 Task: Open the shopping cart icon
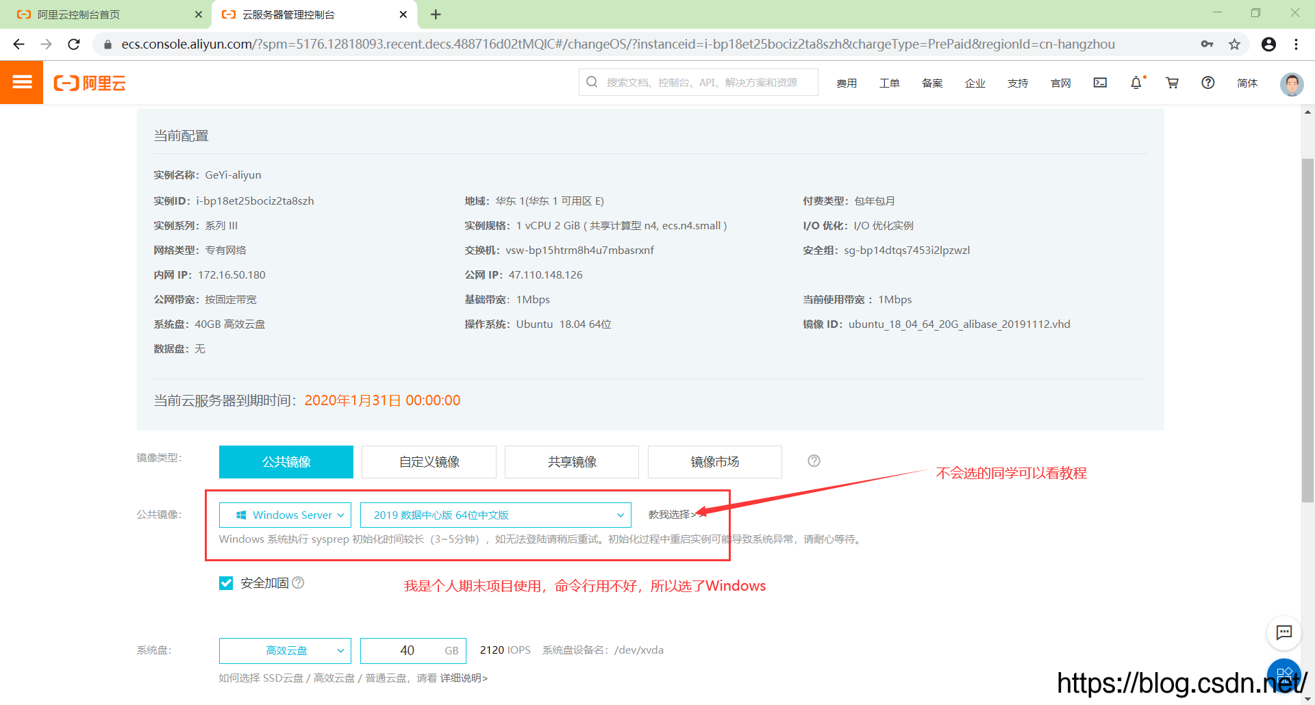click(1173, 83)
